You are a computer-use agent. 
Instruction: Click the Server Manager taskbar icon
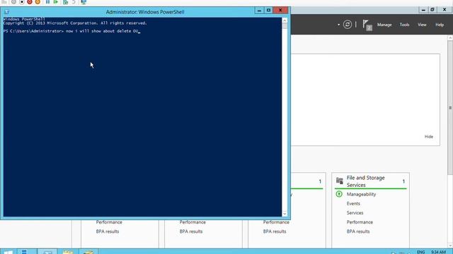click(x=25, y=252)
